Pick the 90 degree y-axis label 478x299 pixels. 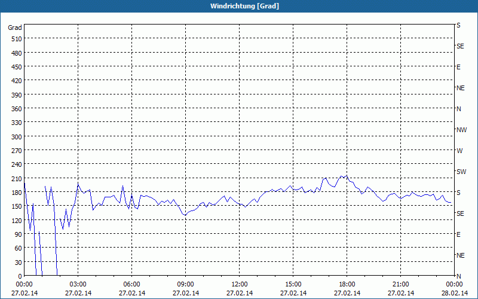coord(17,234)
